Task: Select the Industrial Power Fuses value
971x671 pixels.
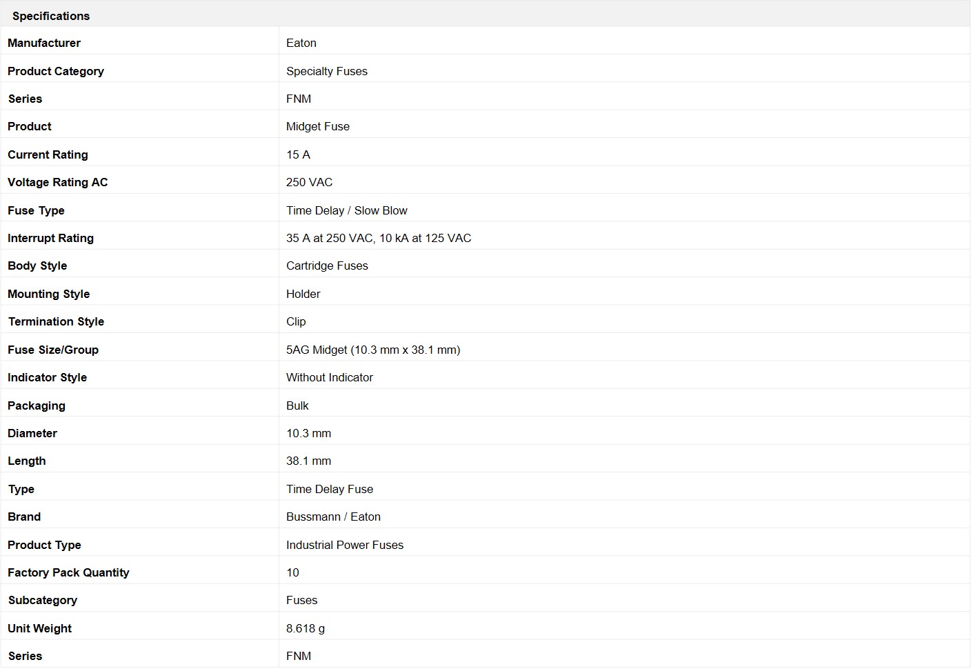Action: [x=345, y=545]
